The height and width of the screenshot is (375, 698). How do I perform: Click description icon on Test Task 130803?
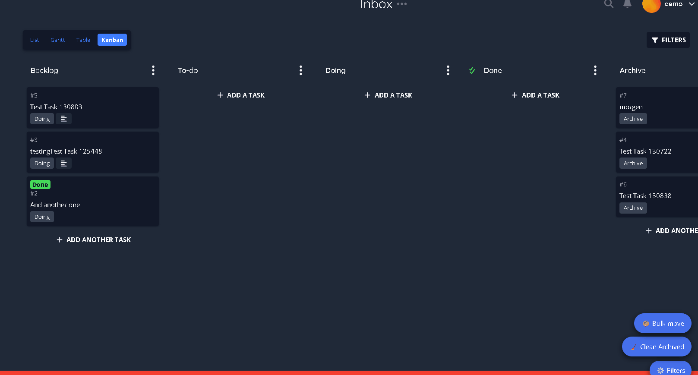click(x=64, y=119)
